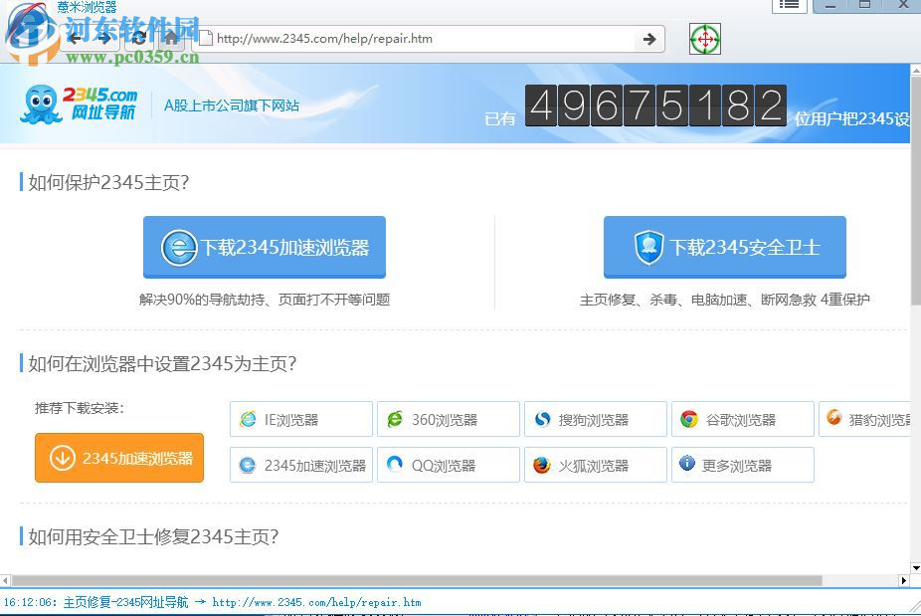
Task: Click the e icon on blue download button
Action: pyautogui.click(x=179, y=248)
